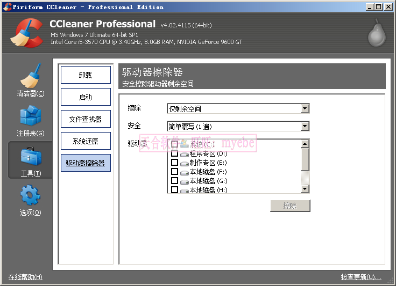Click drive icon for 程序专区 (D:)
Image resolution: width=396 pixels, height=286 pixels.
point(185,155)
